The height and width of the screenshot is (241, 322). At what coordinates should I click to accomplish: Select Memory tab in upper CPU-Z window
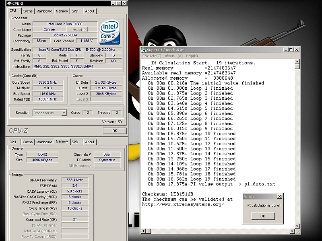(x=62, y=11)
